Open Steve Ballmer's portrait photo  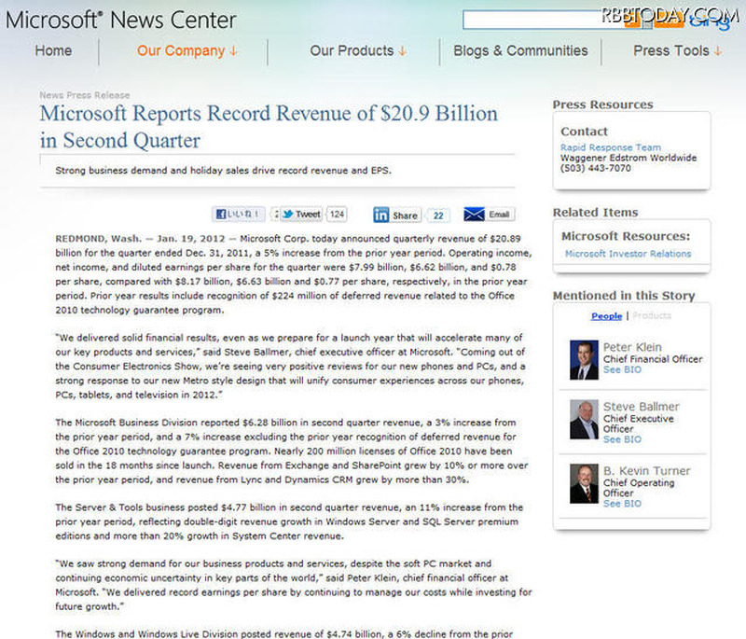(584, 420)
